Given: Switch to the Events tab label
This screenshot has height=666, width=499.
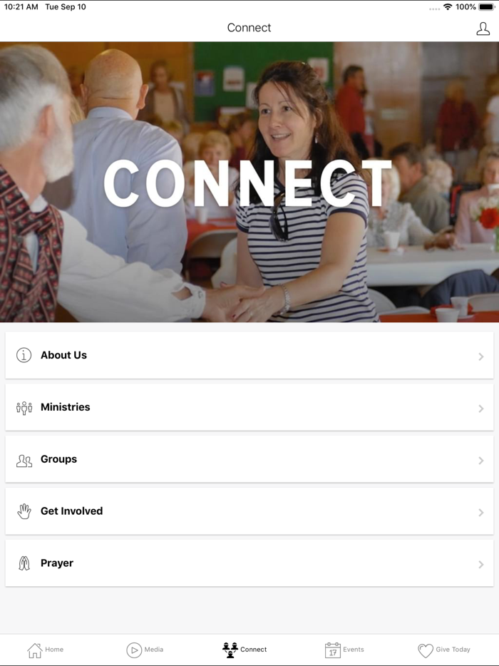Looking at the screenshot, I should (354, 650).
